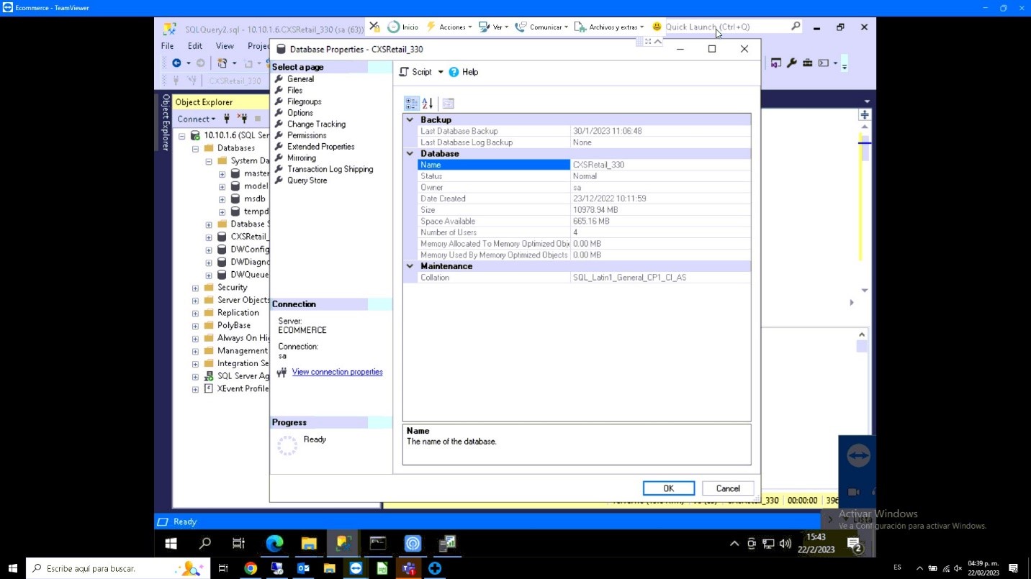Click the Size value 10978.94 MB
1031x579 pixels.
point(595,210)
